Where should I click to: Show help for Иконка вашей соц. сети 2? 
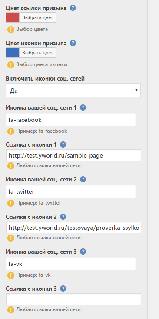tap(83, 179)
